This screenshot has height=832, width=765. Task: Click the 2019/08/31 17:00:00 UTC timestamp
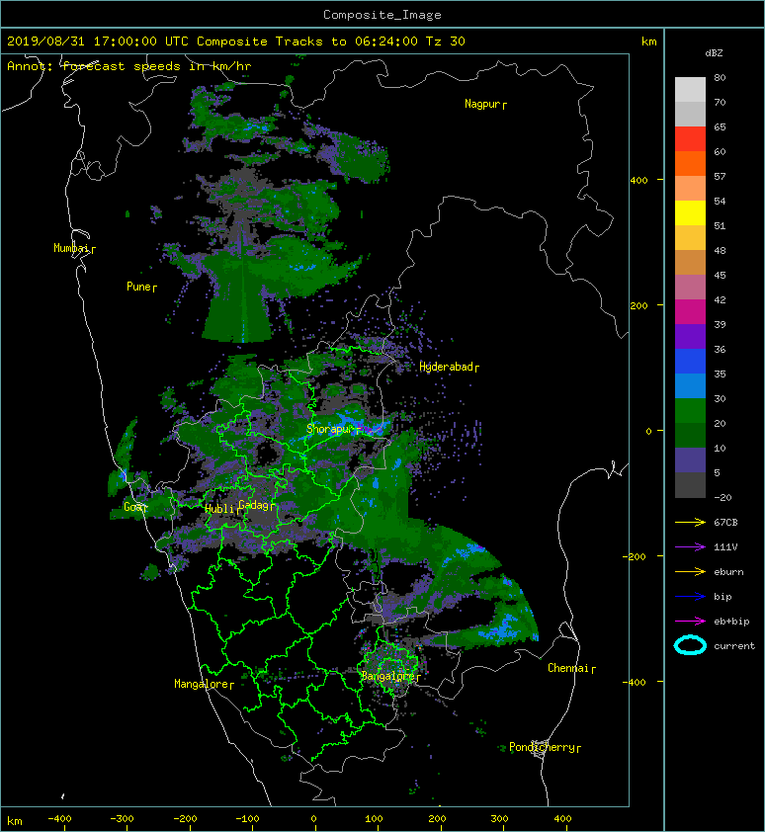coord(98,42)
